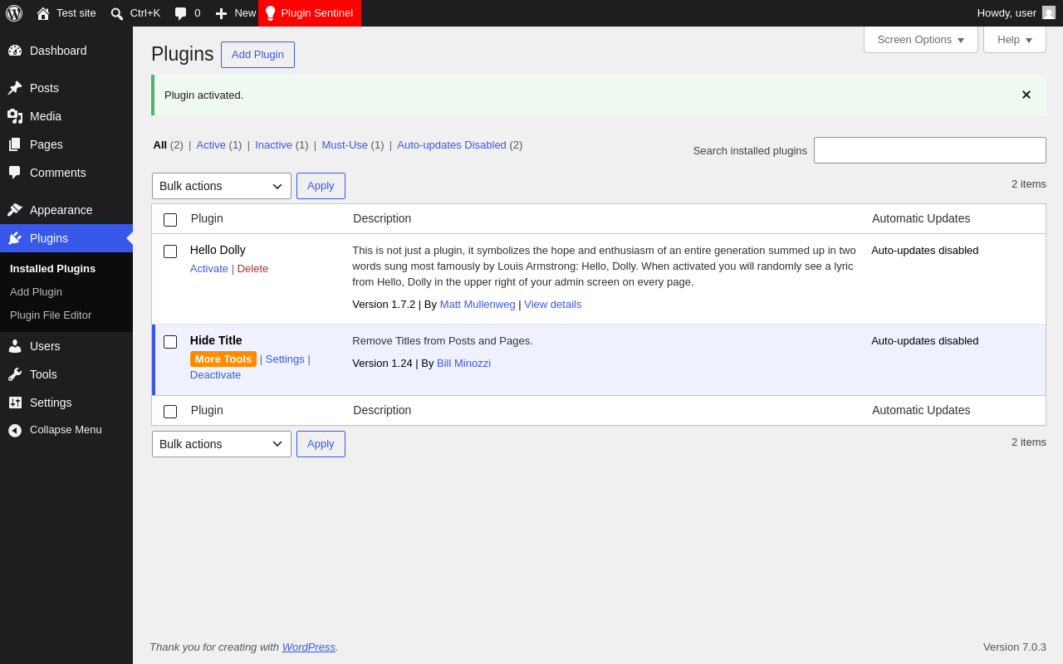Click the header Automatic Updates column label
This screenshot has height=664, width=1063.
pos(921,218)
